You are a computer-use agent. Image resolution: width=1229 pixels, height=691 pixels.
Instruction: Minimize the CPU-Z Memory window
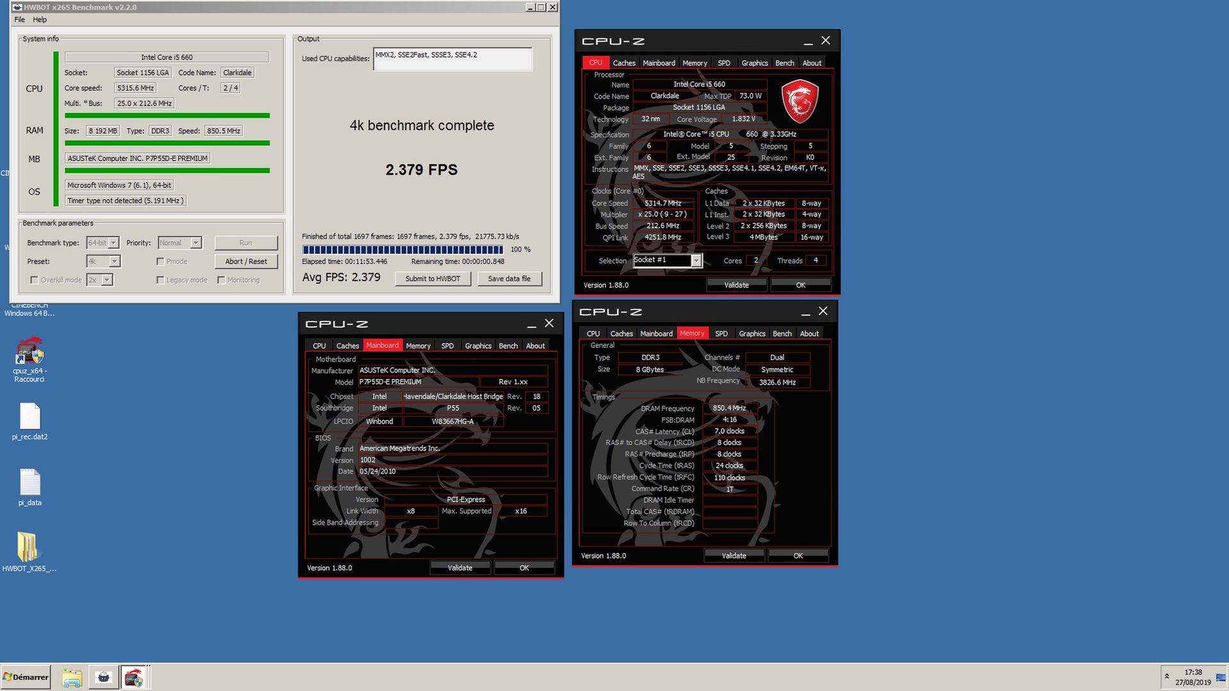tap(805, 312)
